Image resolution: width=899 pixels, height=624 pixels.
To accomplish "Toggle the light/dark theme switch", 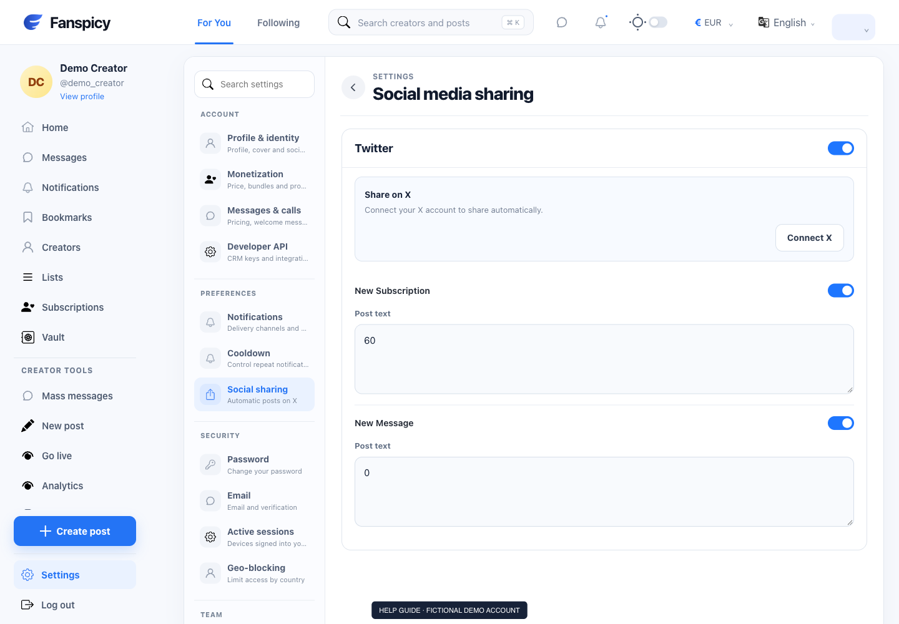I will pyautogui.click(x=658, y=22).
